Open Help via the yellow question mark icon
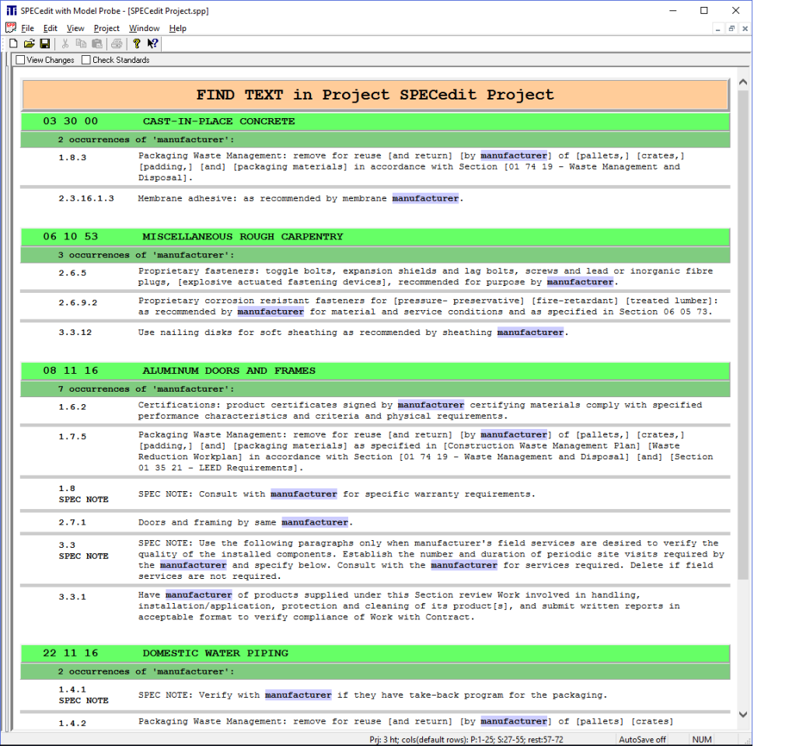796x746 pixels. (x=136, y=44)
